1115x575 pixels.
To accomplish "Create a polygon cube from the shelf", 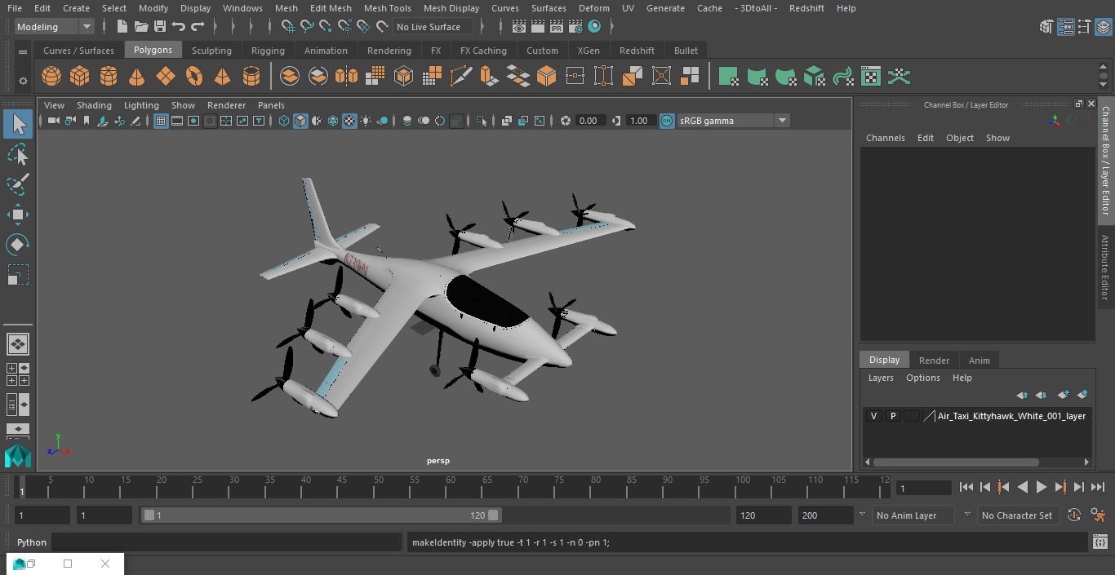I will [79, 77].
